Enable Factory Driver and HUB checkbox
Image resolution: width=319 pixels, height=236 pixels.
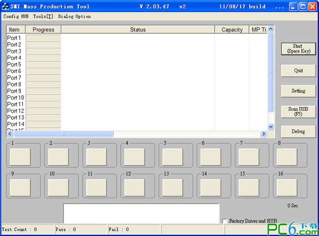tap(225, 221)
